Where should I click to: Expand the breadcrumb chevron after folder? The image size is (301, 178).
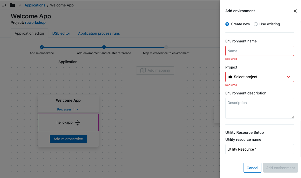20,5
